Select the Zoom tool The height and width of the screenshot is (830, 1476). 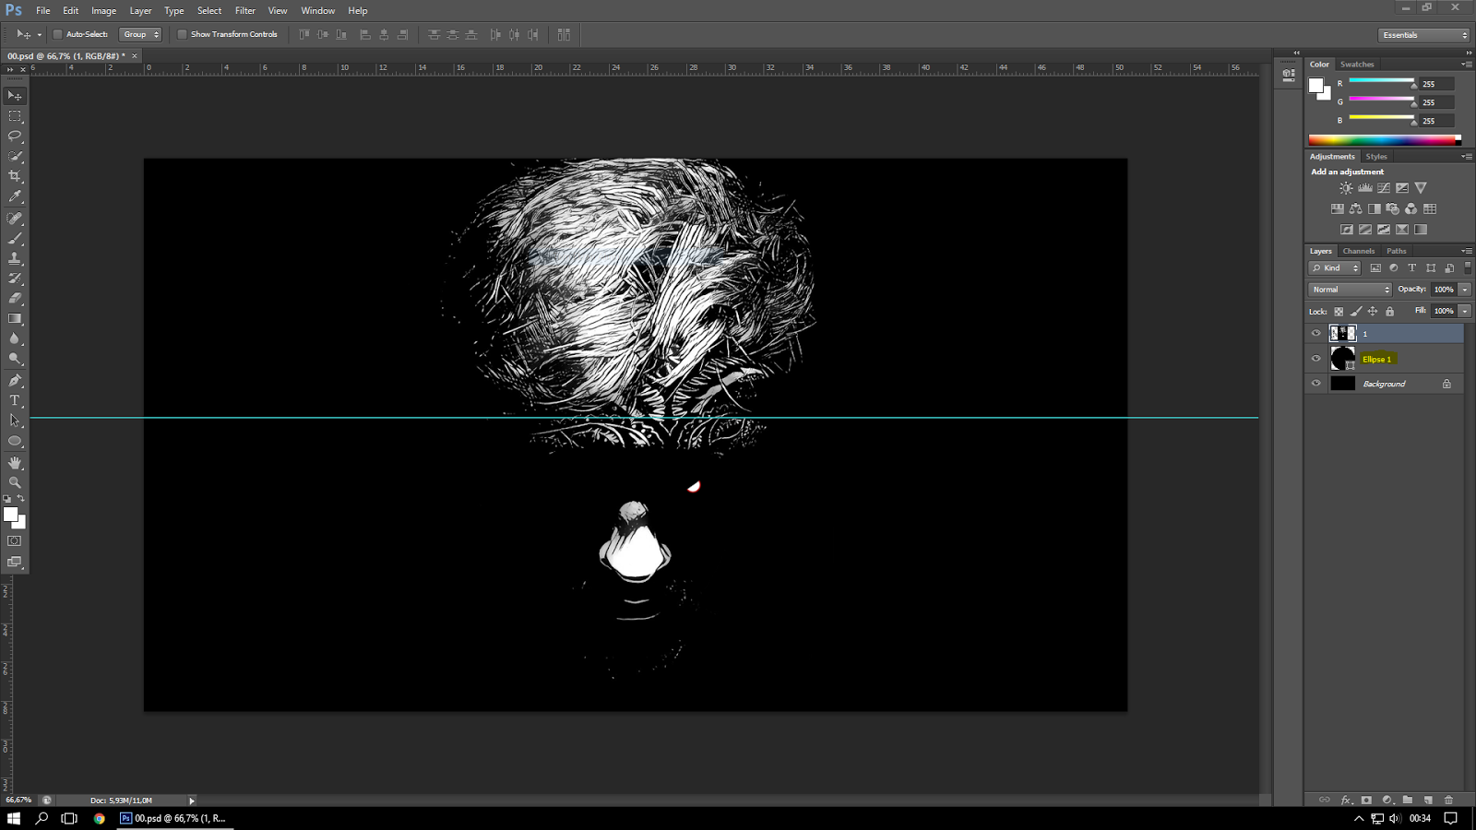pyautogui.click(x=15, y=482)
